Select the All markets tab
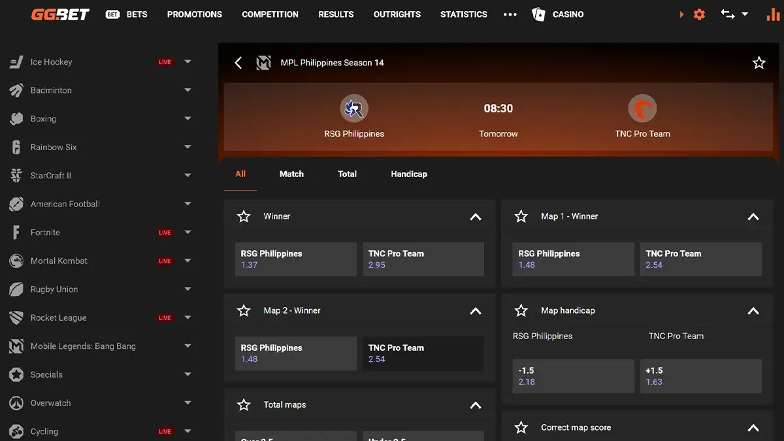The image size is (784, 441). [x=240, y=174]
